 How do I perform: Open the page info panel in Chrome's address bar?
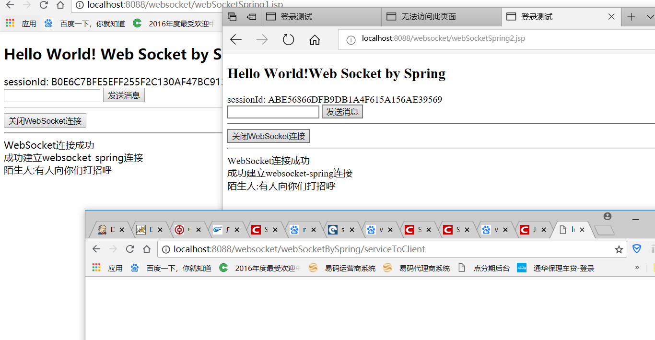click(x=167, y=249)
